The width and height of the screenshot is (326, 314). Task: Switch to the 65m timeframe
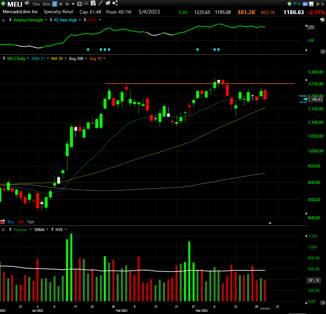46,4
